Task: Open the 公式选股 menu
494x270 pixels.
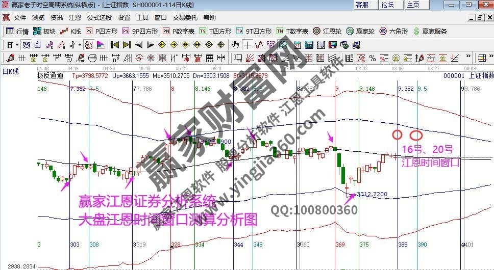Action: point(99,17)
